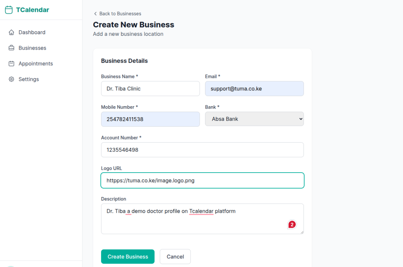Grab the Description textarea resize handle

302,232
